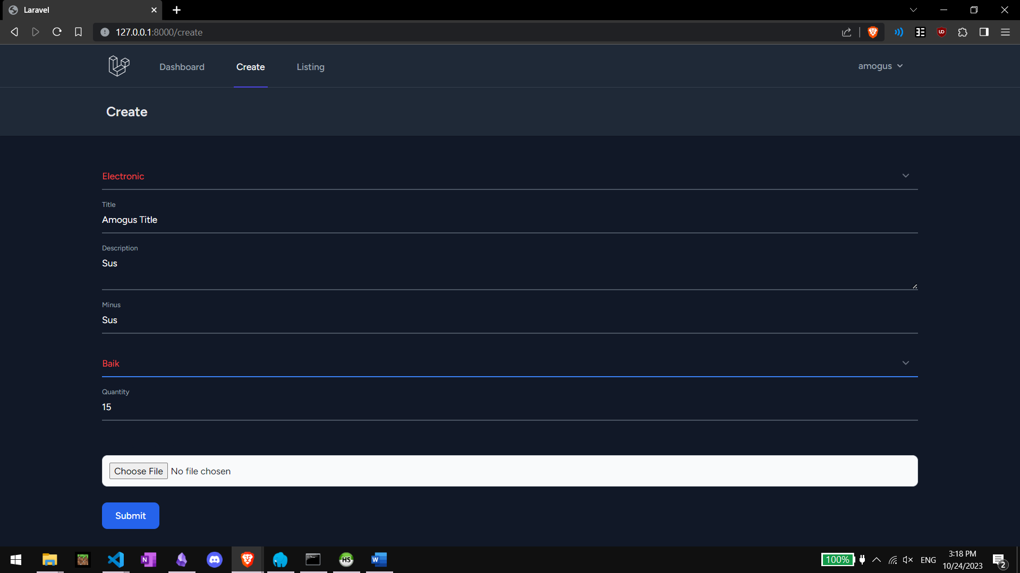Viewport: 1020px width, 573px height.
Task: Open Discord from the taskbar
Action: tap(215, 560)
